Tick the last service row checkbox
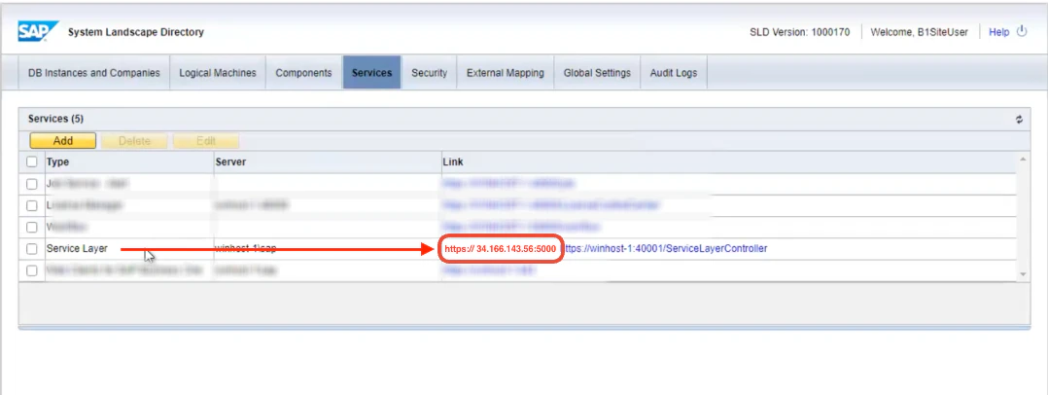Viewport: 1048px width, 395px height. coord(31,270)
